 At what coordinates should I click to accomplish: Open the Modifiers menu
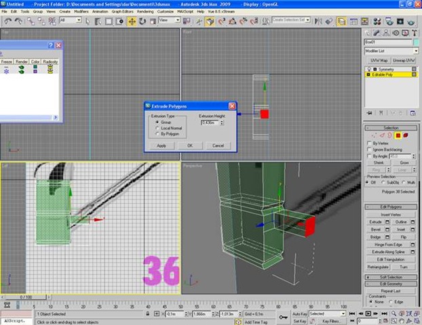(x=80, y=12)
